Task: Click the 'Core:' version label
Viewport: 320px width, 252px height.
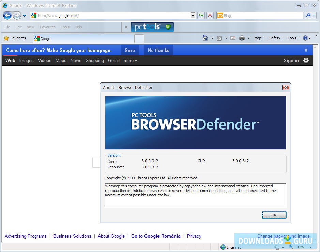Action: [x=112, y=162]
